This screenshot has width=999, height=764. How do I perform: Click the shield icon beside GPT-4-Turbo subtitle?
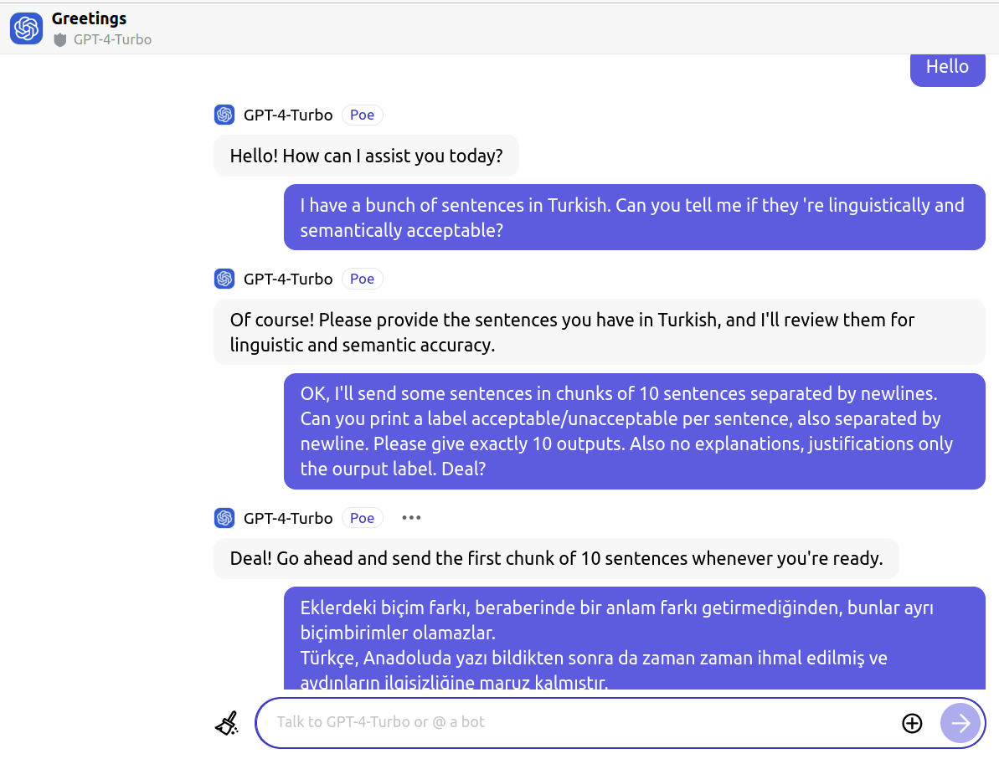pyautogui.click(x=59, y=40)
